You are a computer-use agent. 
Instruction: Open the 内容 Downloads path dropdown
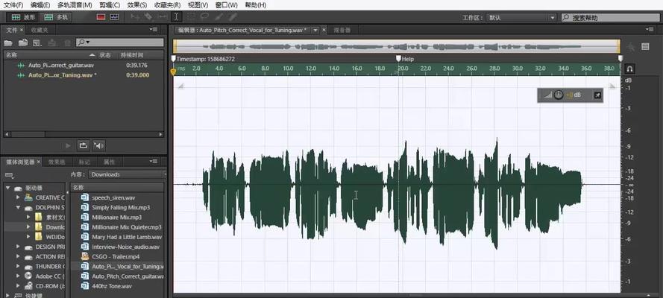point(128,174)
